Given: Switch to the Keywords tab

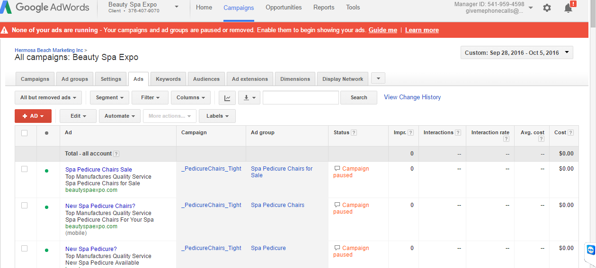Looking at the screenshot, I should pos(168,79).
